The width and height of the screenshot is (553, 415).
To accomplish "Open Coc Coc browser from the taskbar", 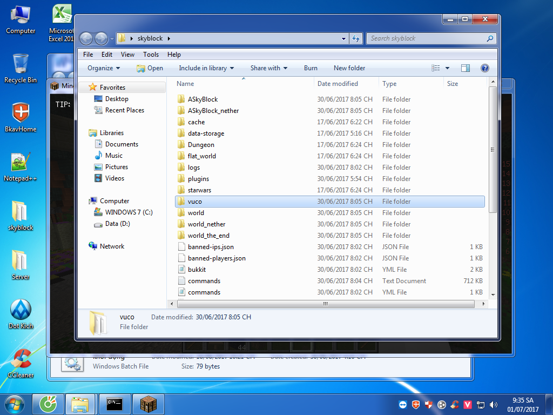I will point(48,404).
